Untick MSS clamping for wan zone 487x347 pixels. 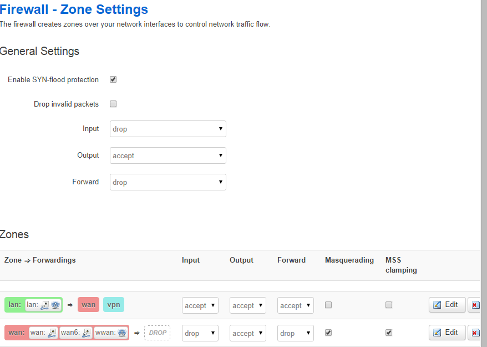pyautogui.click(x=389, y=333)
